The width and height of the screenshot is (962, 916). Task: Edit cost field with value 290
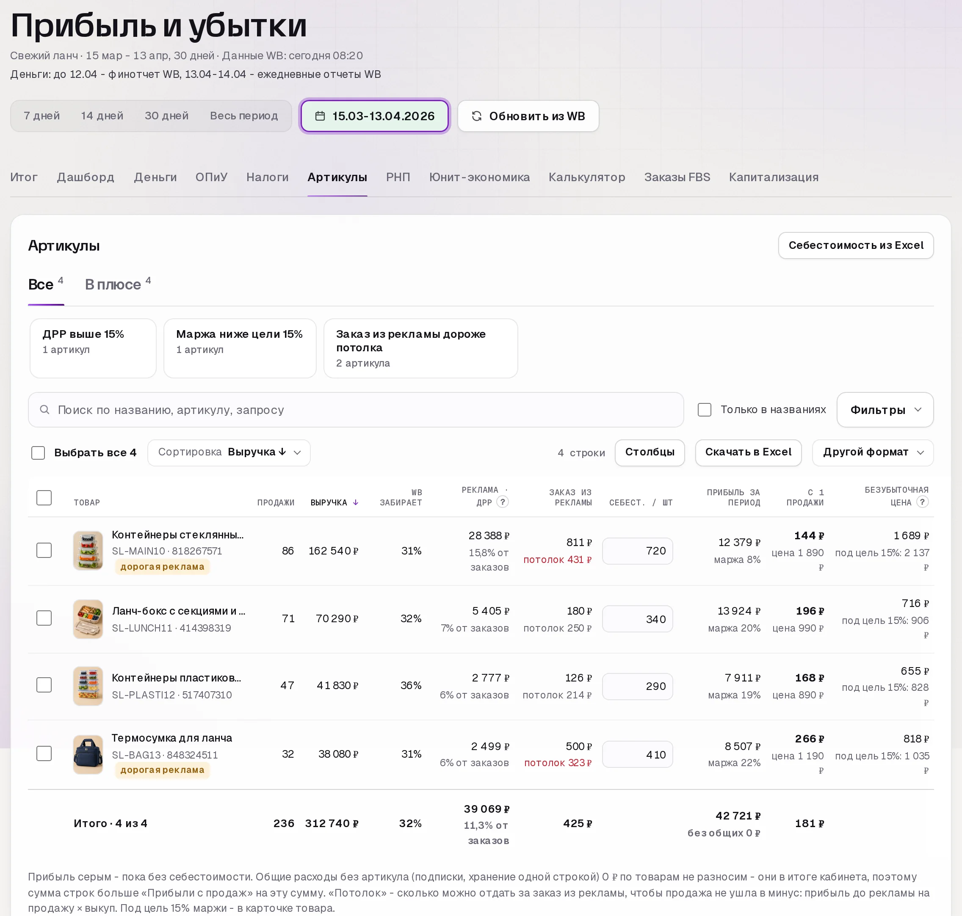pos(637,686)
